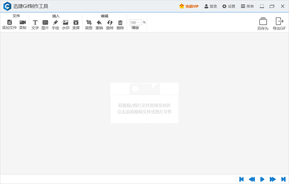Delete the selection with the 删除 trash icon
289x184 pixels.
[120, 22]
